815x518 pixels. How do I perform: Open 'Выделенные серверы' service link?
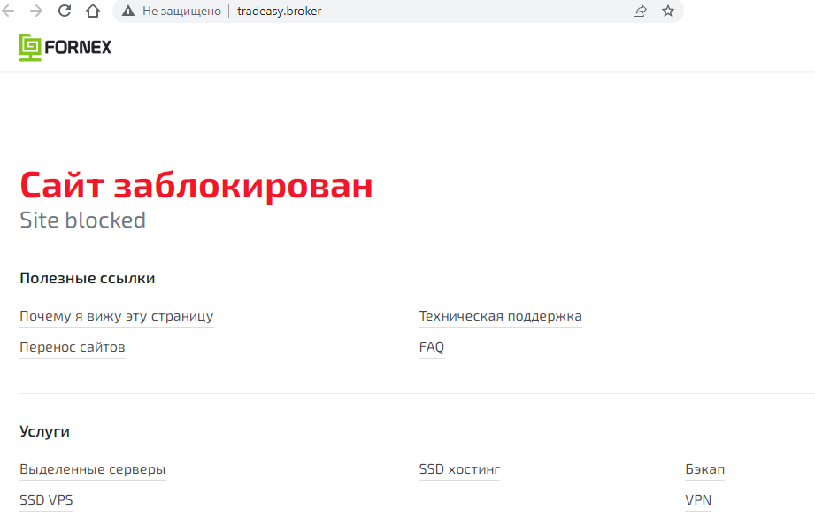tap(92, 469)
